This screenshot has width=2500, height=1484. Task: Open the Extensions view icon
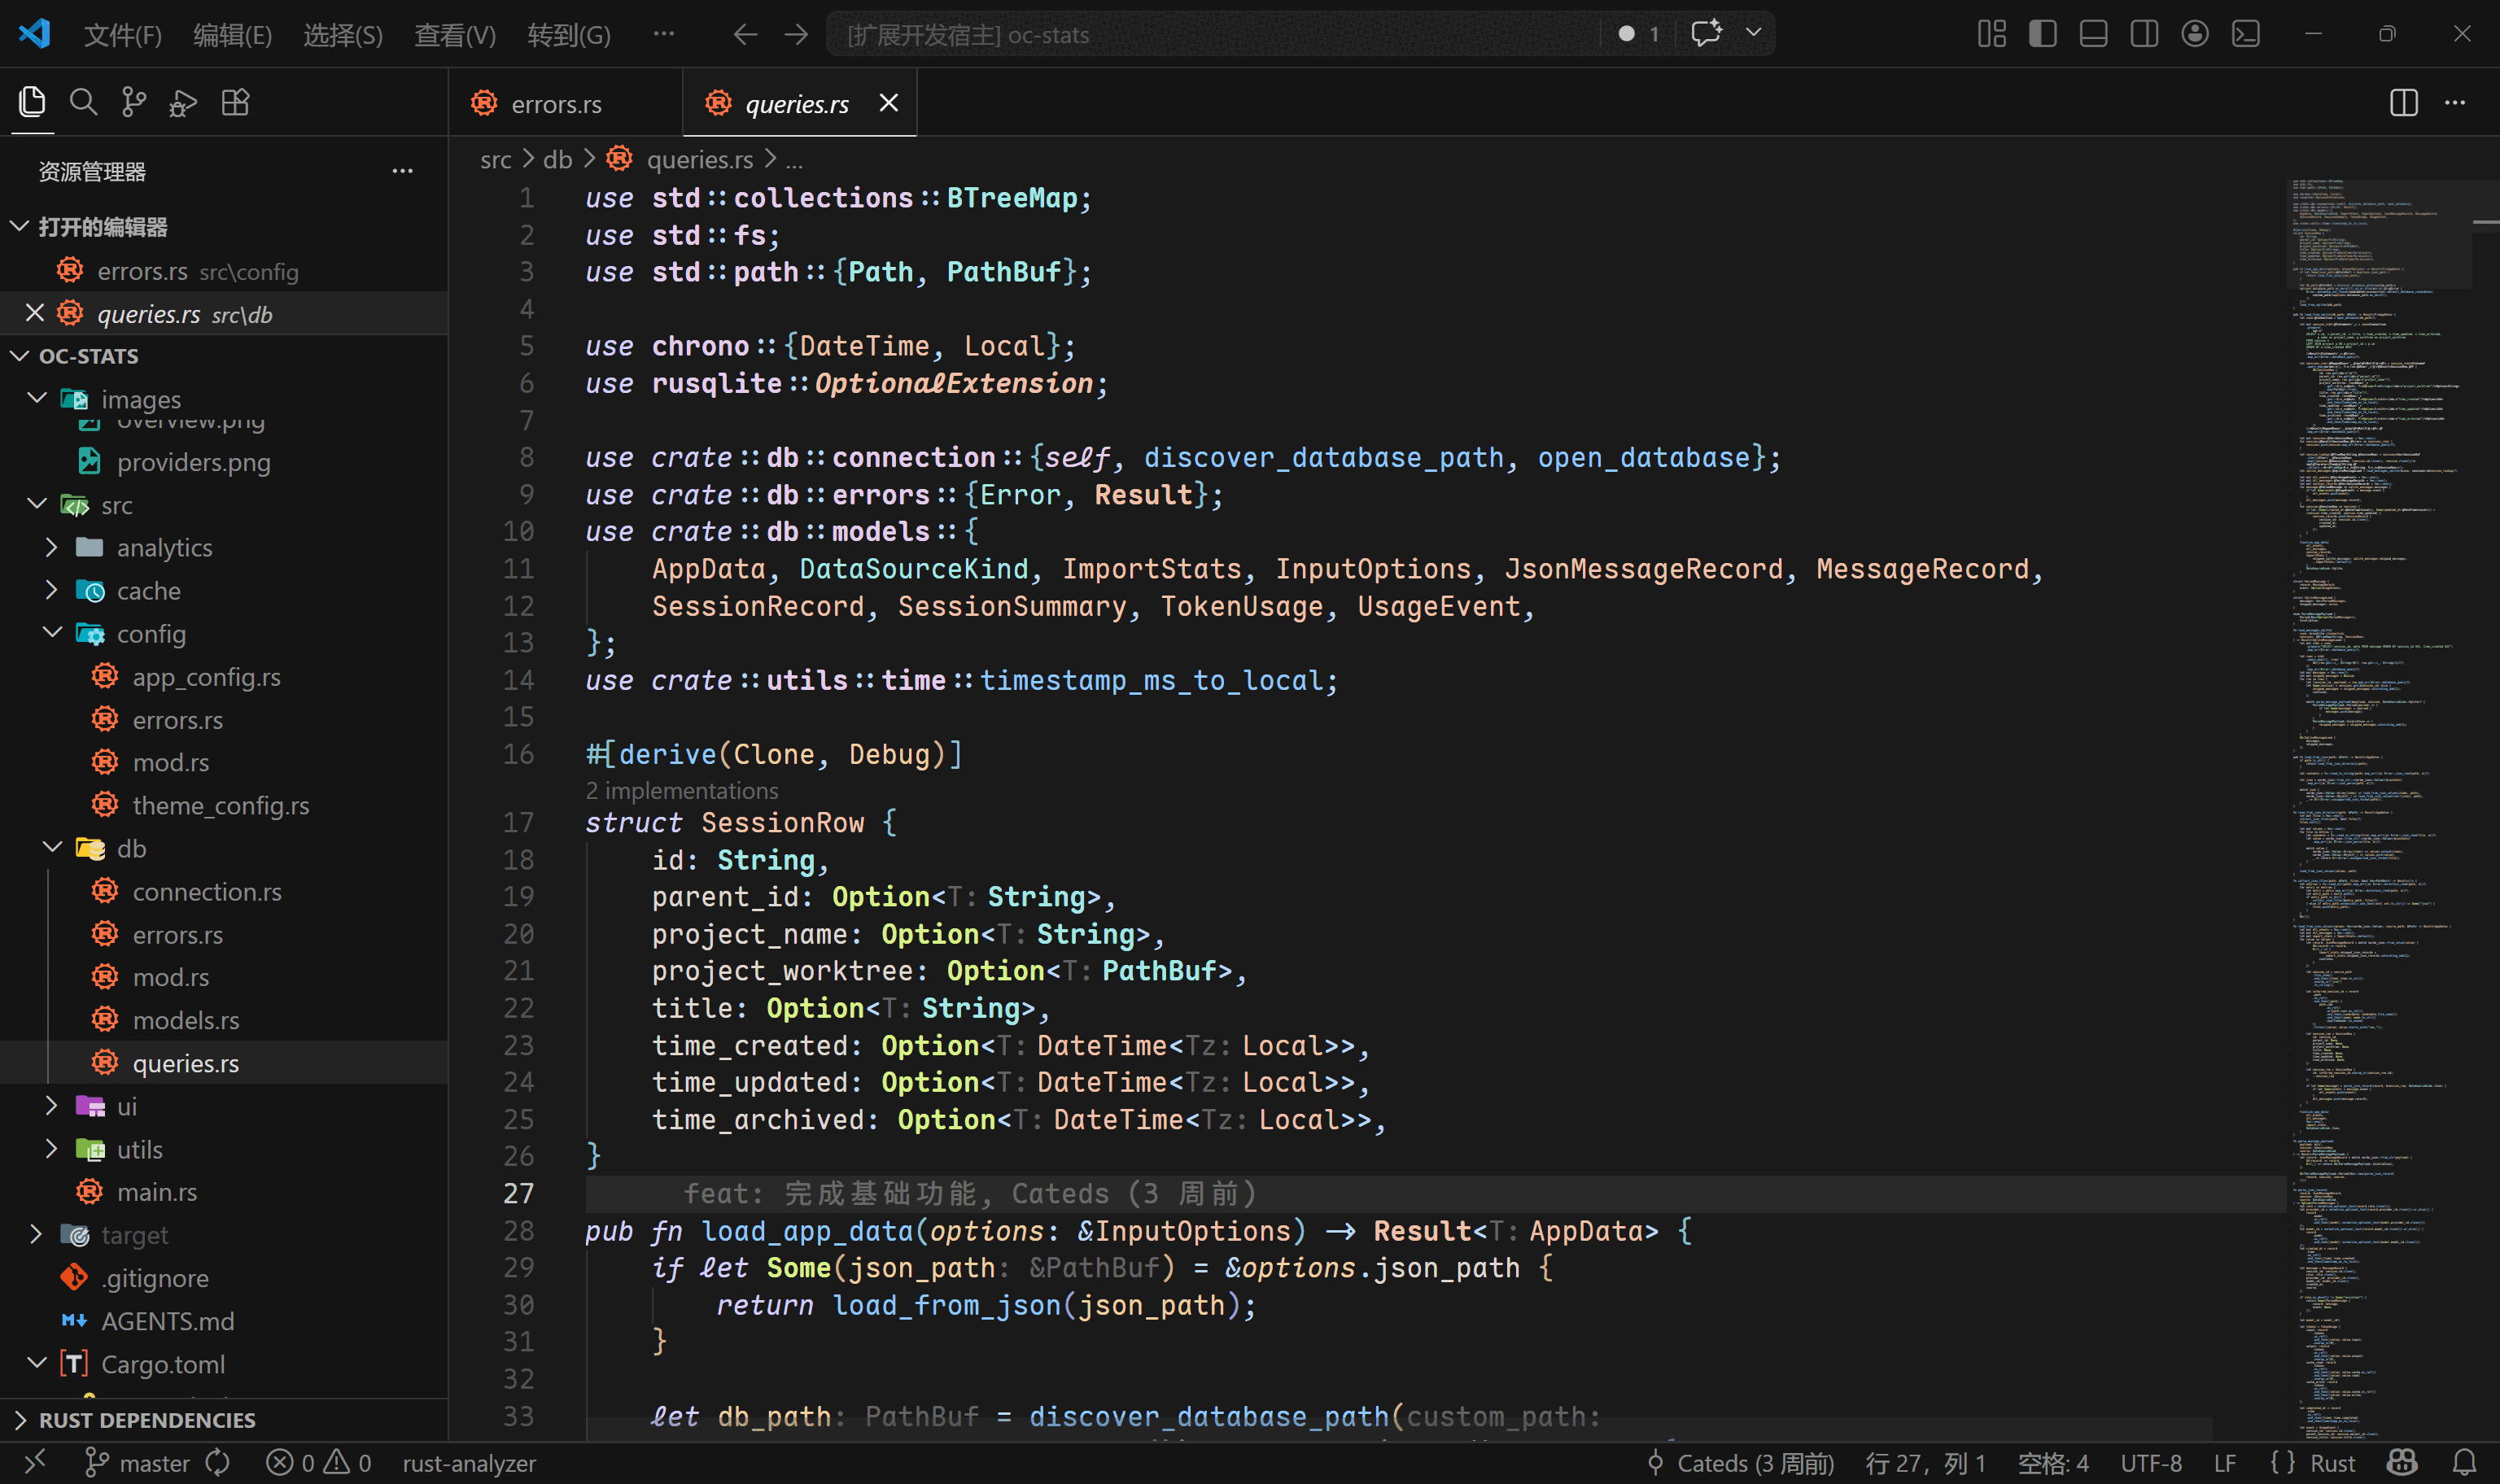coord(235,102)
